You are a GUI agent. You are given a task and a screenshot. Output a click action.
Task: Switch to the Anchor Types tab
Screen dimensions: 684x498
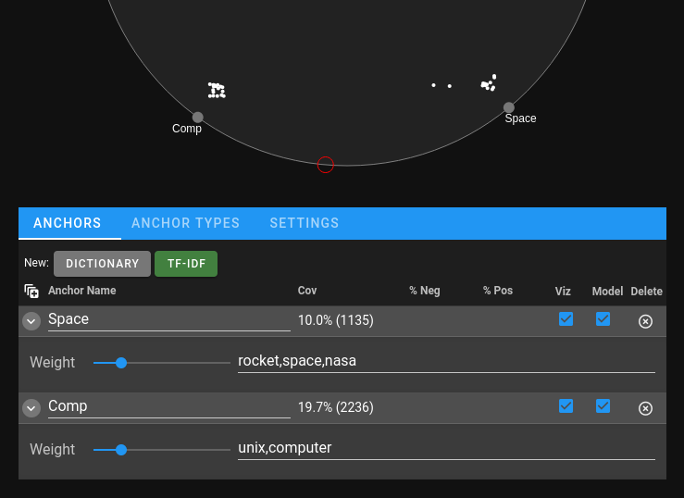185,223
